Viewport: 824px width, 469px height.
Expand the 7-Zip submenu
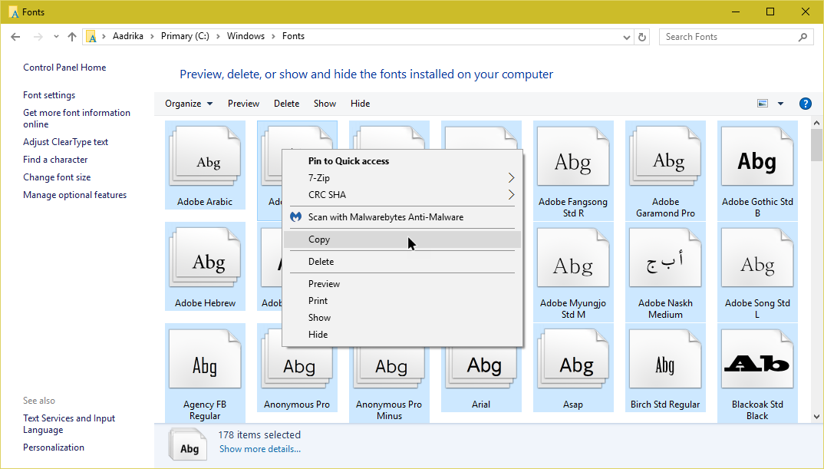click(510, 177)
